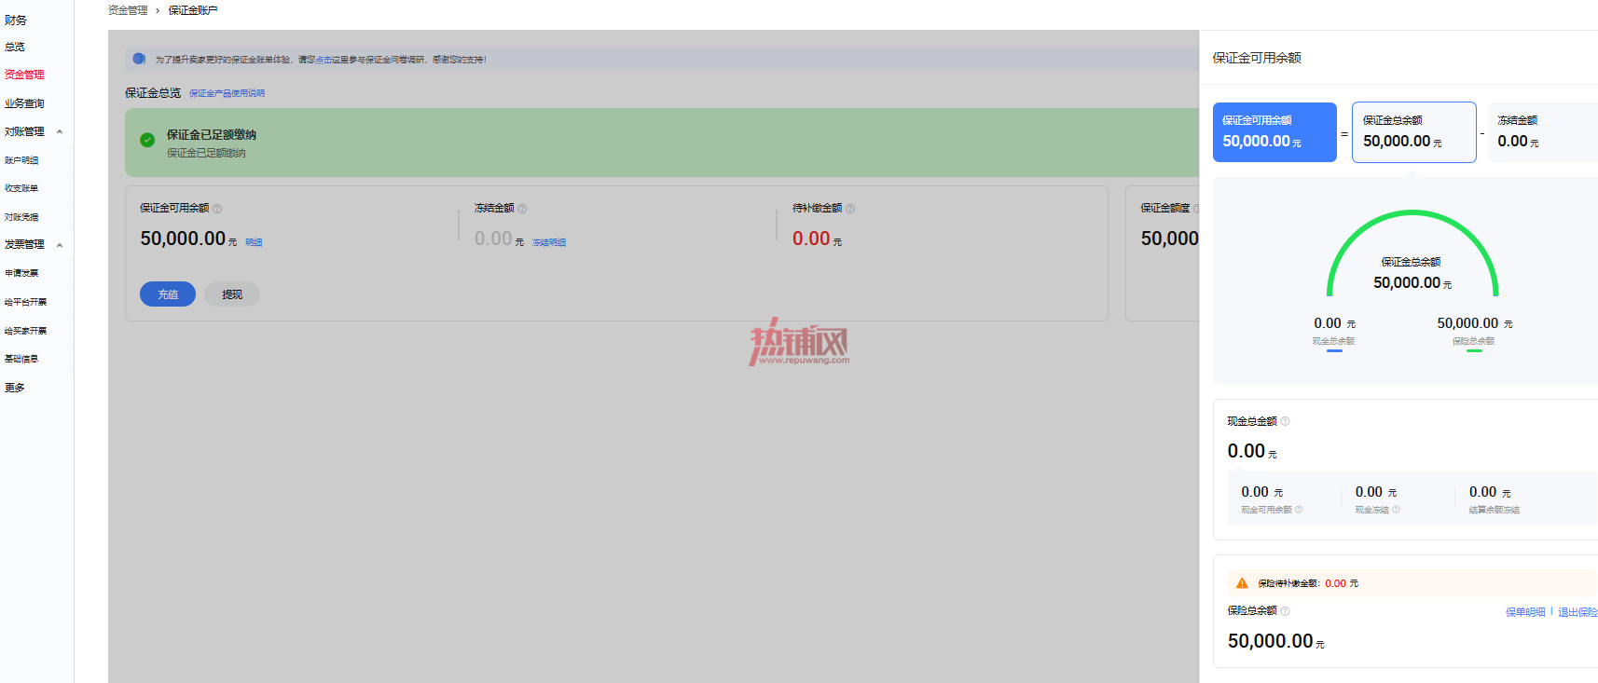1598x683 pixels.
Task: Expand the 更多 sidebar item
Action: click(15, 388)
